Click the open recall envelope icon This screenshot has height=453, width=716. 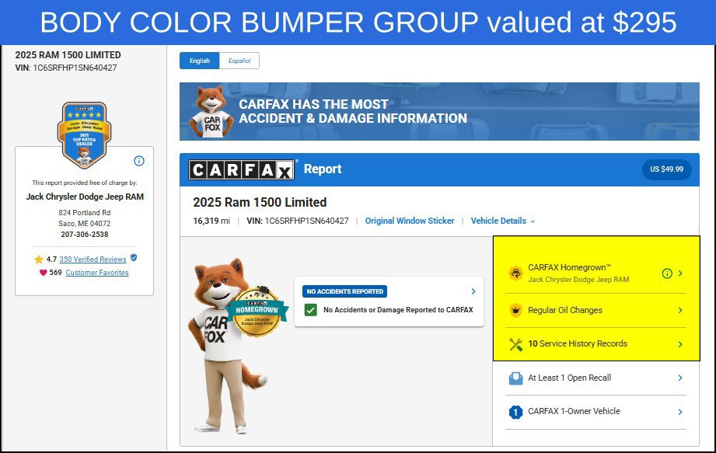pos(515,378)
